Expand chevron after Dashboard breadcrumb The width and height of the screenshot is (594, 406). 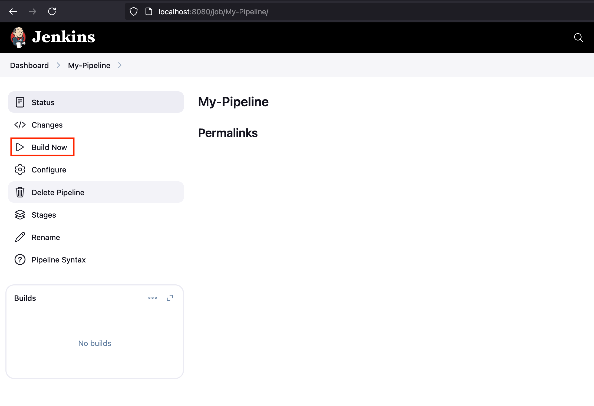58,65
